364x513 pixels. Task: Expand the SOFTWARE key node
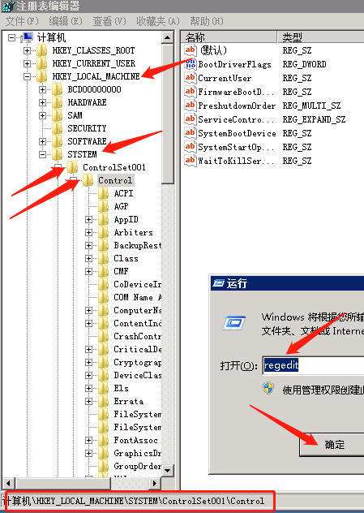point(42,142)
